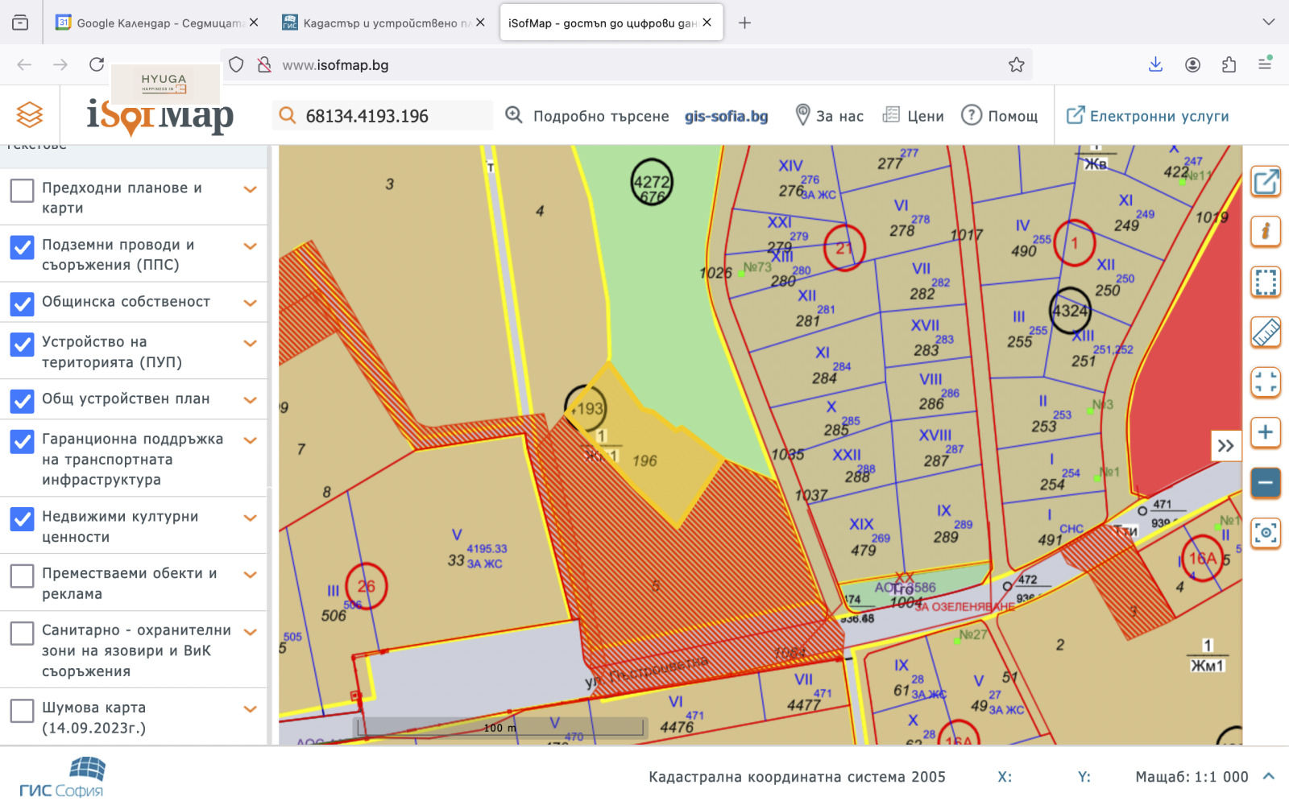Expand the scale selector arrow
Viewport: 1289px width, 805px height.
1269,777
